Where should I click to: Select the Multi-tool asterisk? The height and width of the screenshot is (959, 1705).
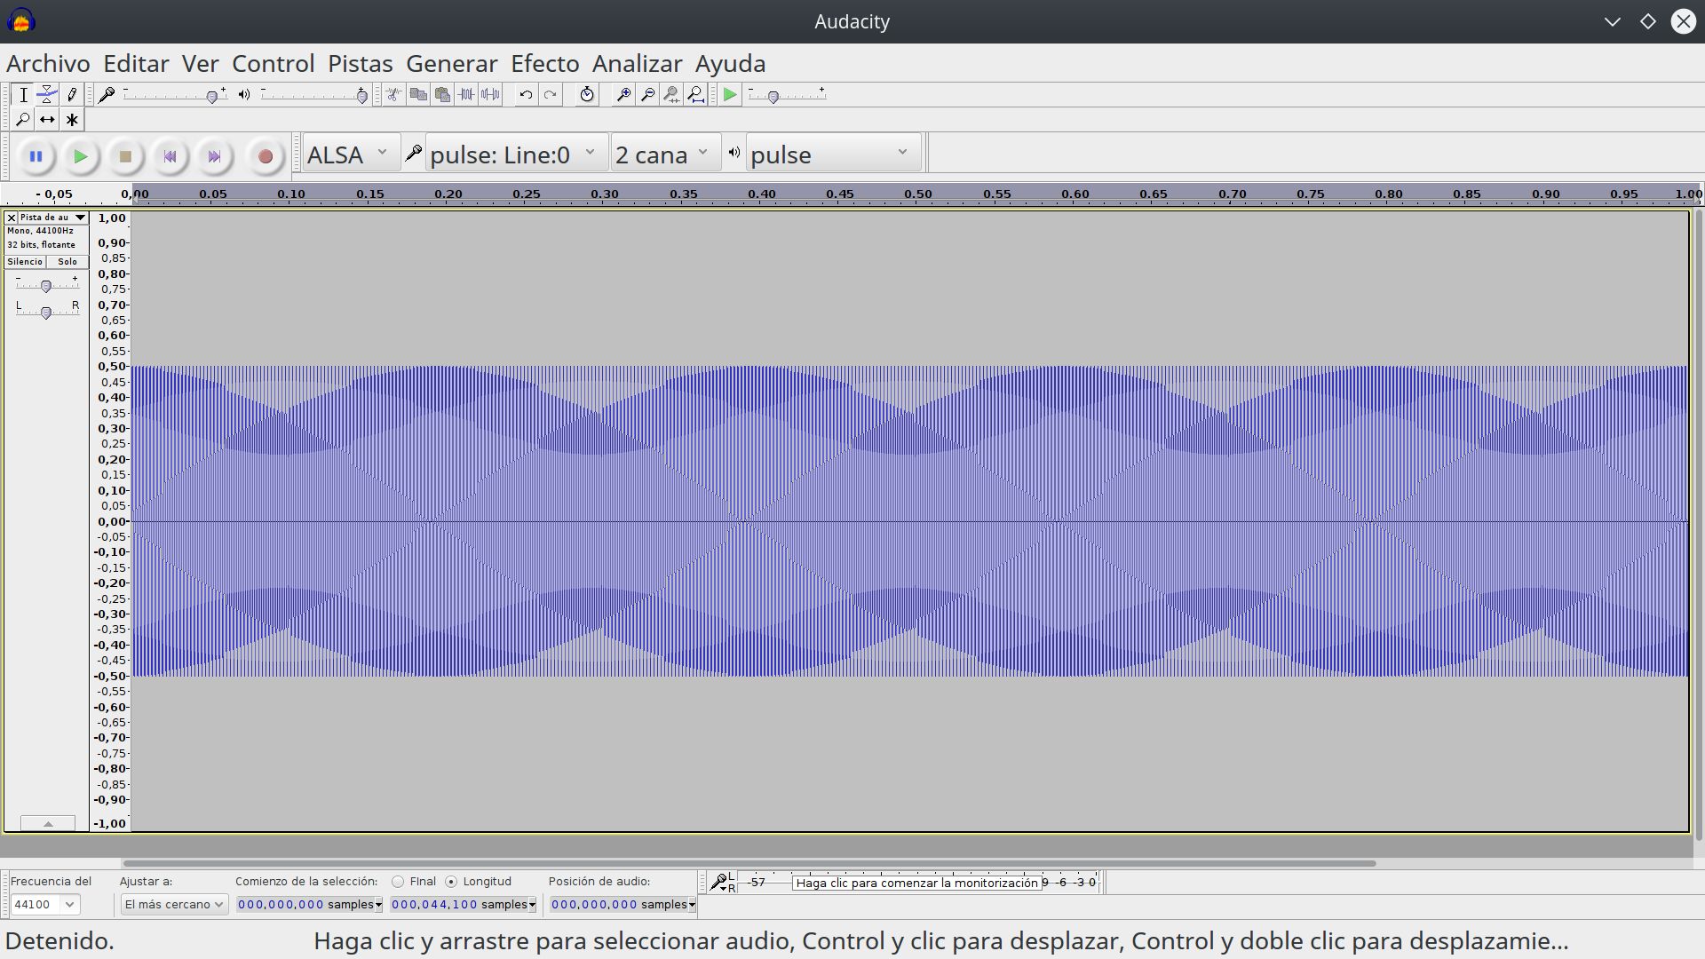[x=72, y=119]
